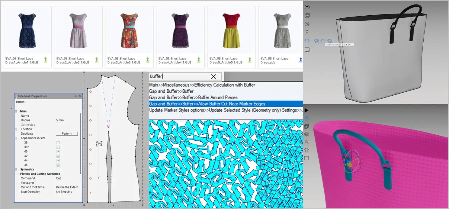Image resolution: width=449 pixels, height=209 pixels.
Task: Click the Perform duplicate button
Action: coord(67,134)
